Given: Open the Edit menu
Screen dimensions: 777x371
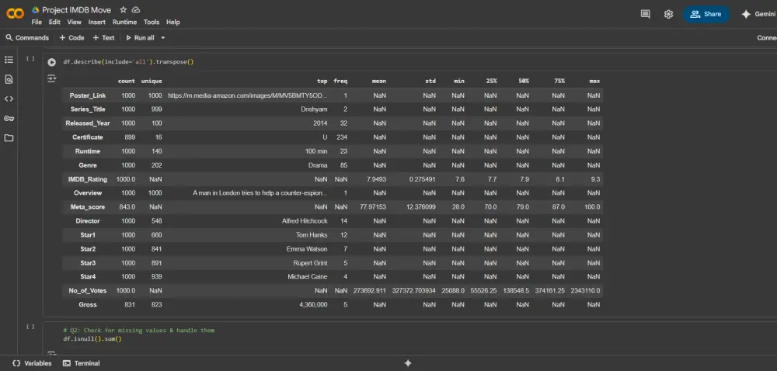Looking at the screenshot, I should [x=54, y=22].
